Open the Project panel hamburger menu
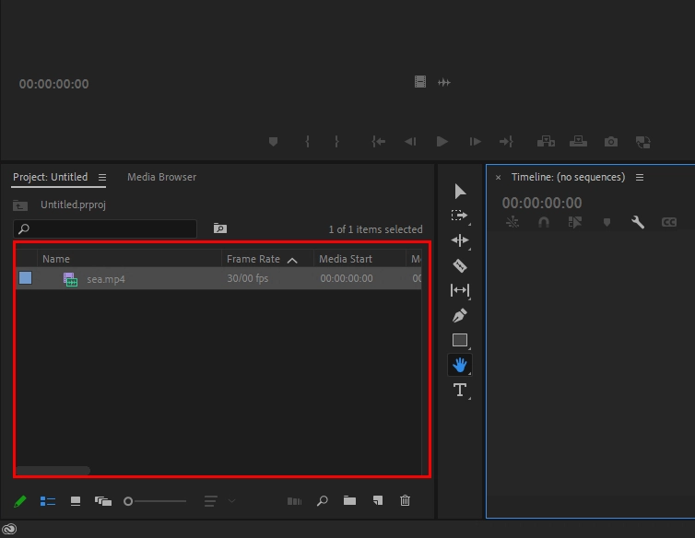Viewport: 695px width, 538px height. coord(102,177)
